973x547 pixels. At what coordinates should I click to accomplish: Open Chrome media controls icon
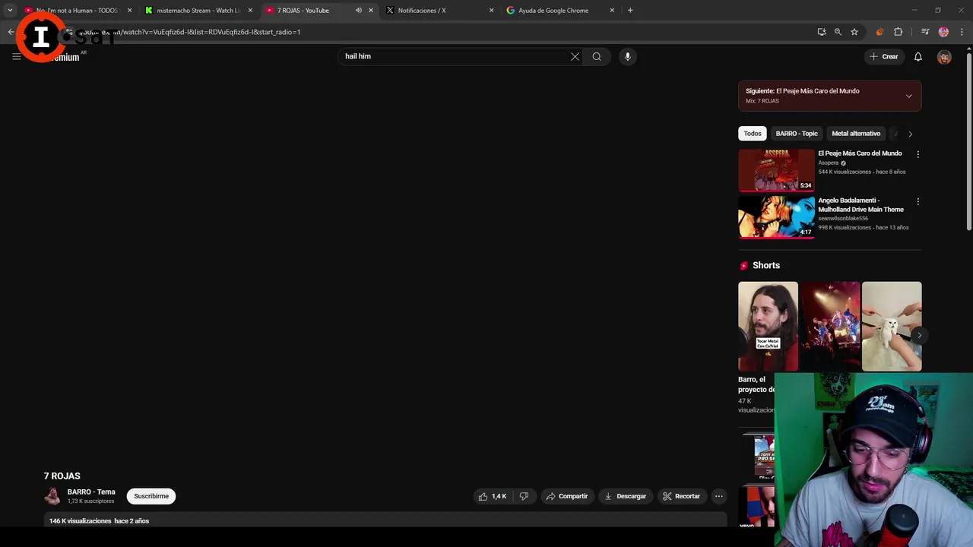click(925, 32)
